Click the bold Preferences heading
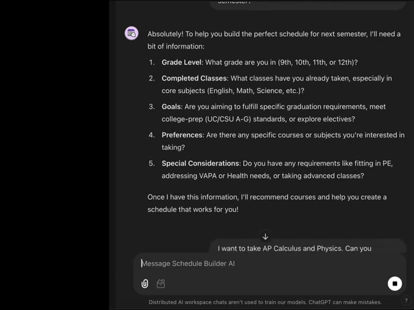The height and width of the screenshot is (310, 414). pos(182,135)
